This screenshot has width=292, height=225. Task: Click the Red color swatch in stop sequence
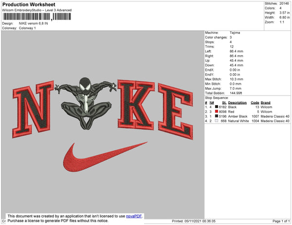217,112
